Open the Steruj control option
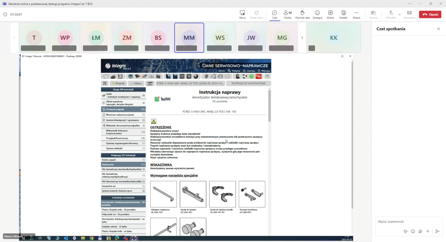The height and width of the screenshot is (242, 446). (242, 14)
